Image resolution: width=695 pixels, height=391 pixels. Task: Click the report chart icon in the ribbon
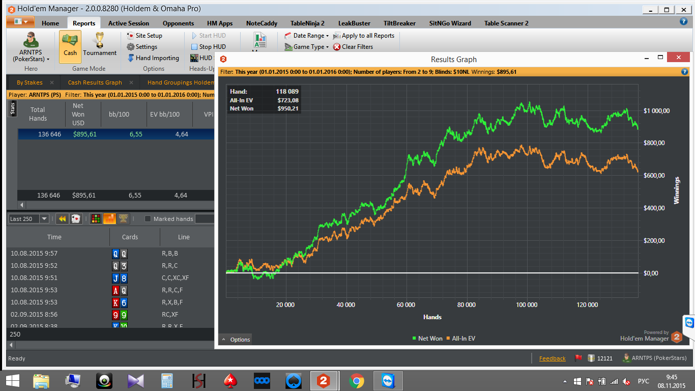point(260,41)
